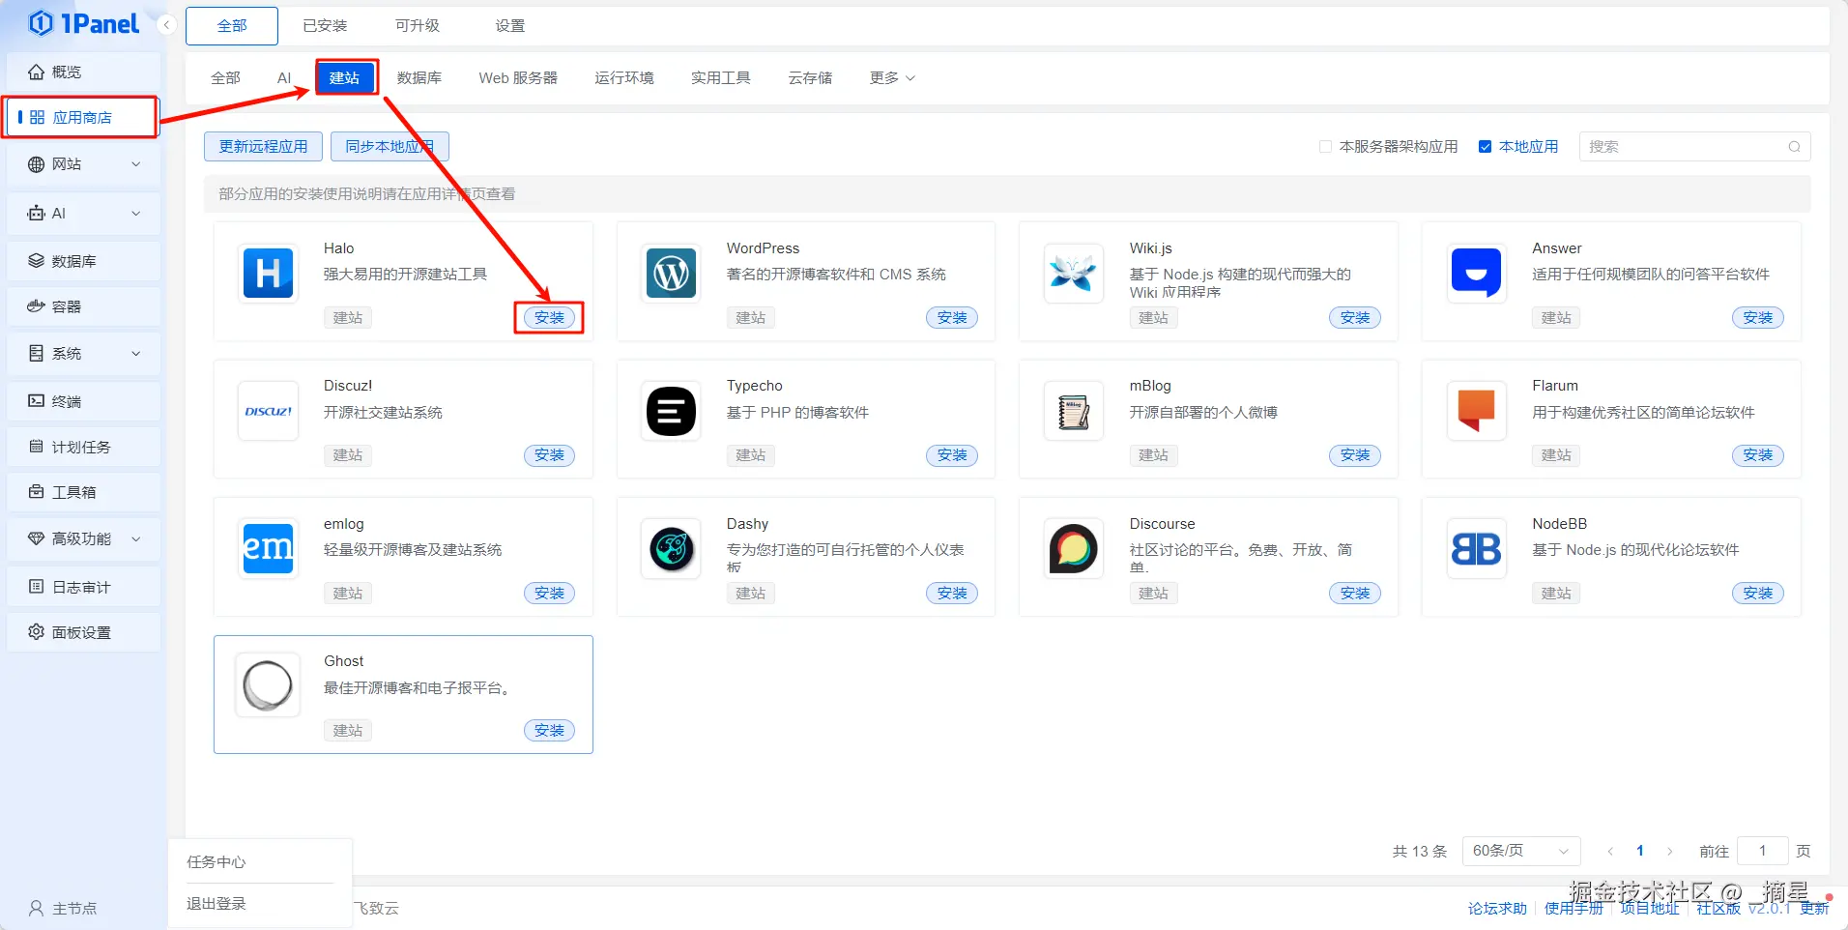Click the Halo app icon

point(268,274)
